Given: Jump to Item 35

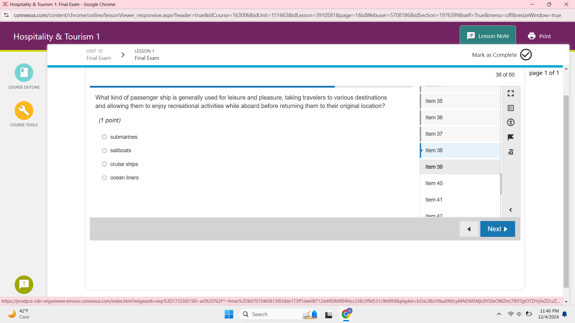Looking at the screenshot, I should tap(460, 101).
